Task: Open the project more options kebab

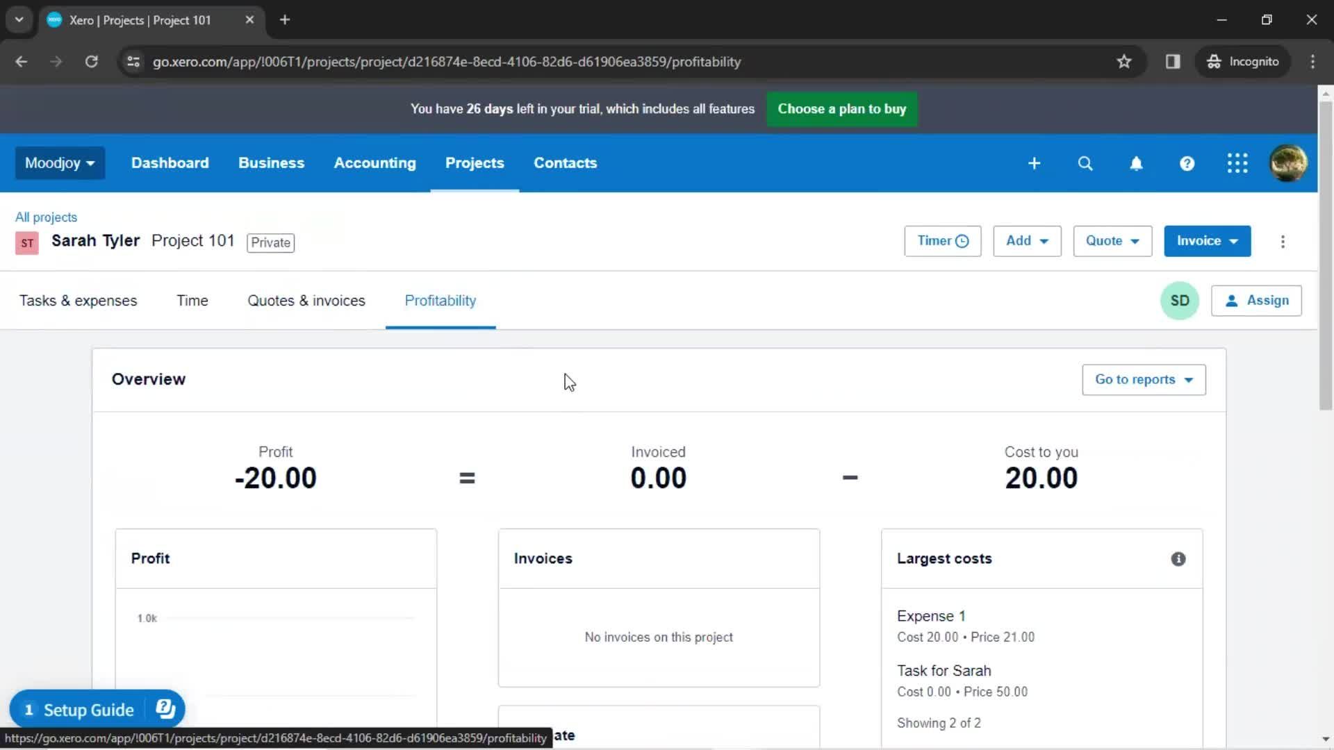Action: pyautogui.click(x=1283, y=242)
